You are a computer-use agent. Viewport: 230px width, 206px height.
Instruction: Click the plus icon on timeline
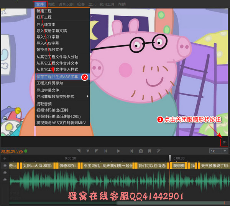coord(5,159)
